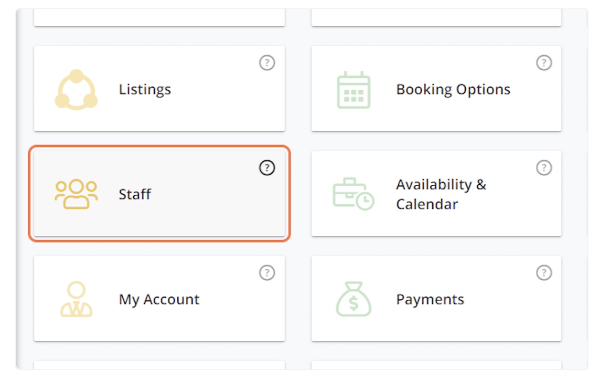The image size is (599, 380).
Task: Open help tooltip on Staff card
Action: click(267, 168)
